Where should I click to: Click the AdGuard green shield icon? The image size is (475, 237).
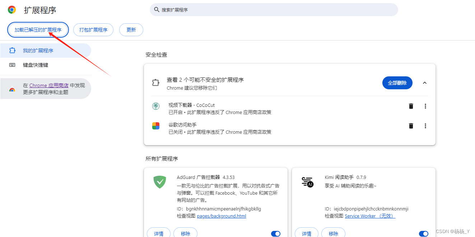(160, 182)
